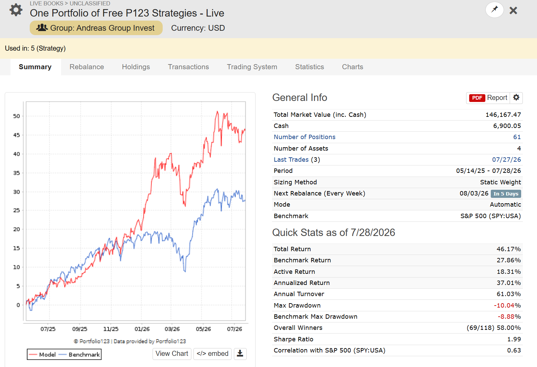Viewport: 537px width, 367px height.
Task: Select the Trading System tab
Action: click(x=252, y=67)
